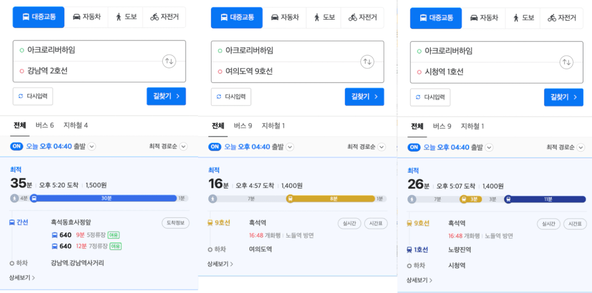The height and width of the screenshot is (293, 592).
Task: Select 자동차 mode in the 여의도역 route panel
Action: (285, 17)
